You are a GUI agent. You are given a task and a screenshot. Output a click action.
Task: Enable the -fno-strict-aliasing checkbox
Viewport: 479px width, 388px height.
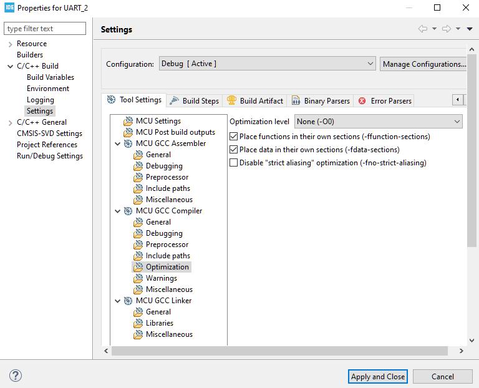(234, 163)
